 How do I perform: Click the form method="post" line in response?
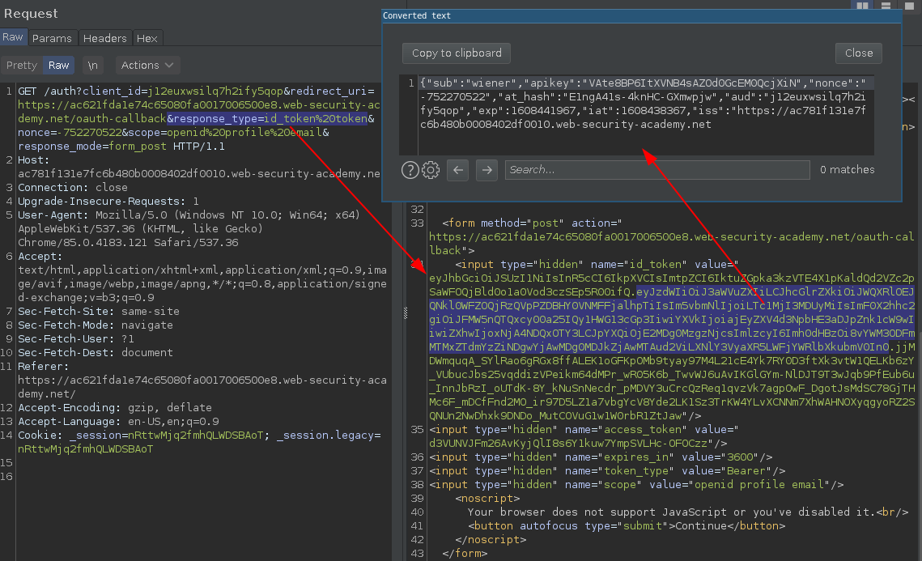tap(532, 223)
